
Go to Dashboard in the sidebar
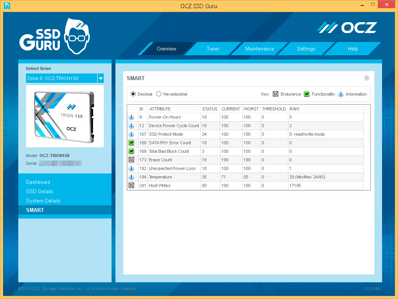coord(38,182)
